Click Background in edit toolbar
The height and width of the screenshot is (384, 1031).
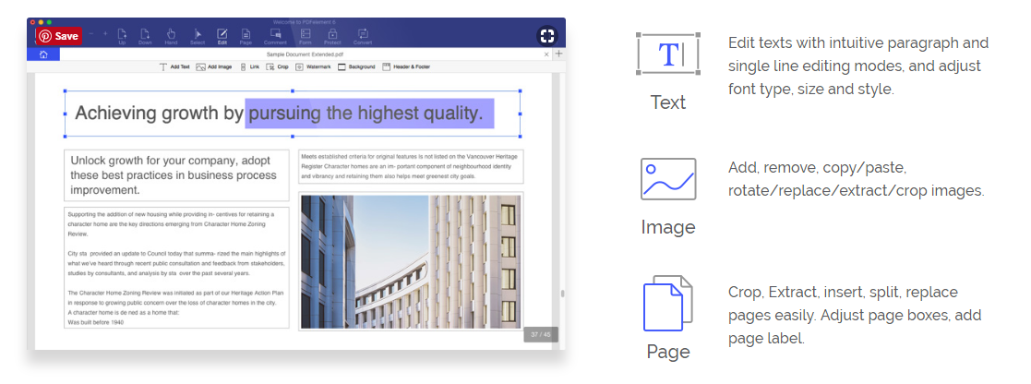(356, 67)
